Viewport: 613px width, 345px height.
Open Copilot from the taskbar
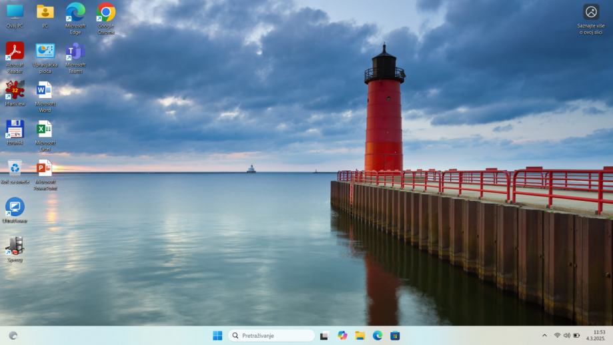[x=342, y=336]
